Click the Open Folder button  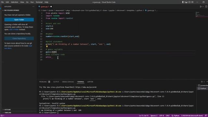coord(19,19)
